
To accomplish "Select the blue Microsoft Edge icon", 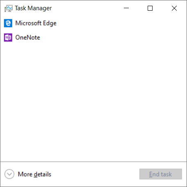I will [8, 23].
